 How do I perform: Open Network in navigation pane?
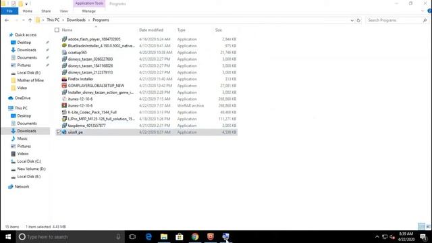(22, 187)
